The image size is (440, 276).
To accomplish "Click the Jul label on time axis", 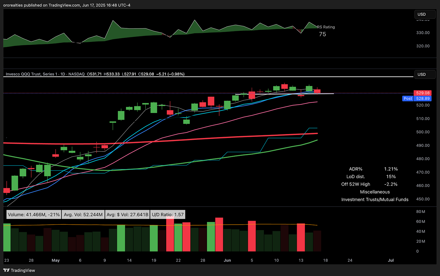I will click(391, 260).
